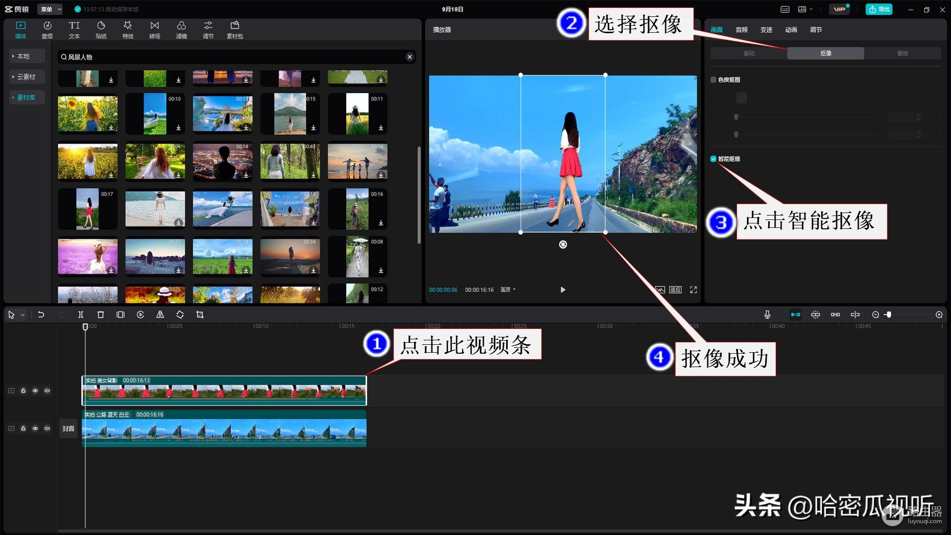Click the timeline zoom slider handle
The width and height of the screenshot is (951, 535).
coord(889,315)
